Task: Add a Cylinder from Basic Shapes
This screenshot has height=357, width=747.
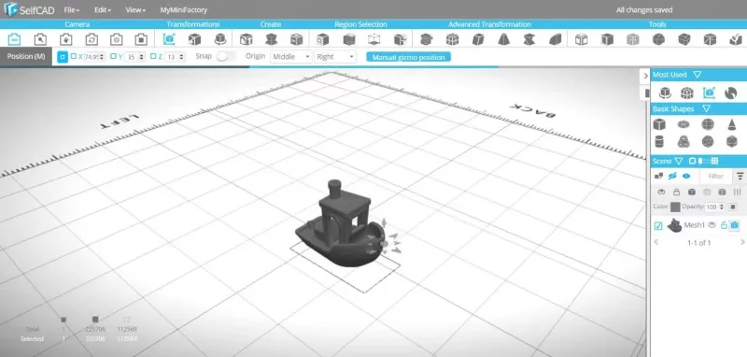Action: [659, 141]
